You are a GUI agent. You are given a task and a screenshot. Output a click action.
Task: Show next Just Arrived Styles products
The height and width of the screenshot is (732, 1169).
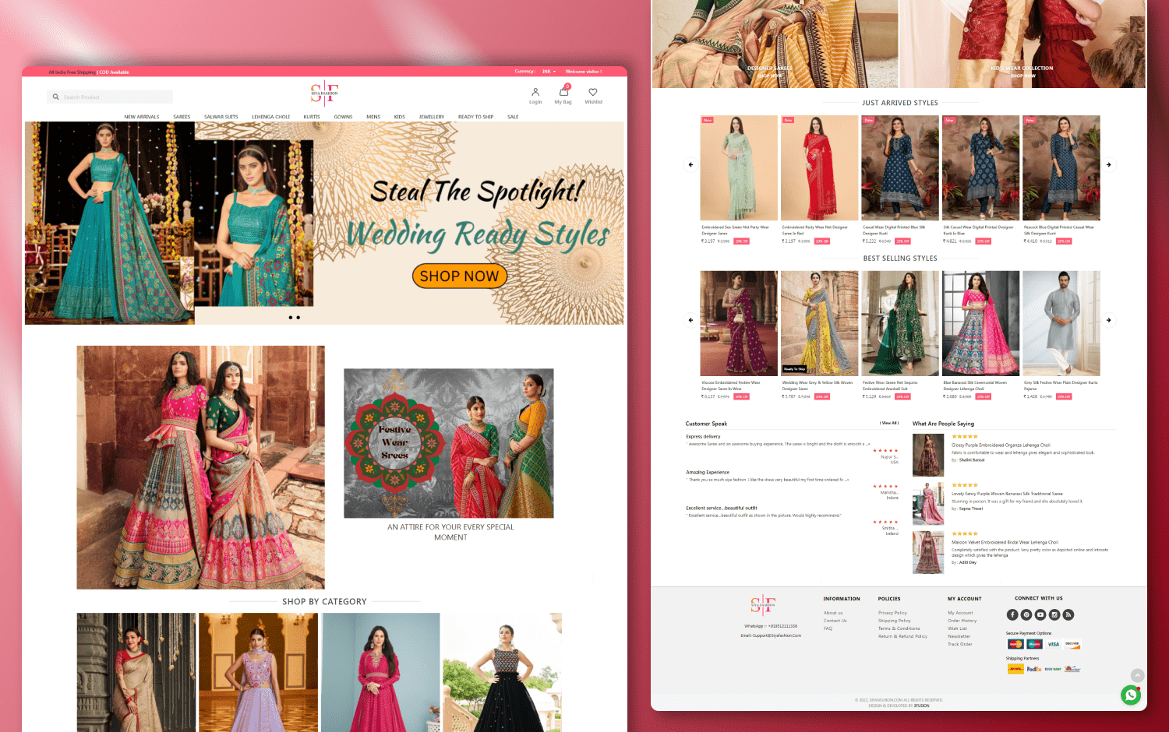point(1109,165)
